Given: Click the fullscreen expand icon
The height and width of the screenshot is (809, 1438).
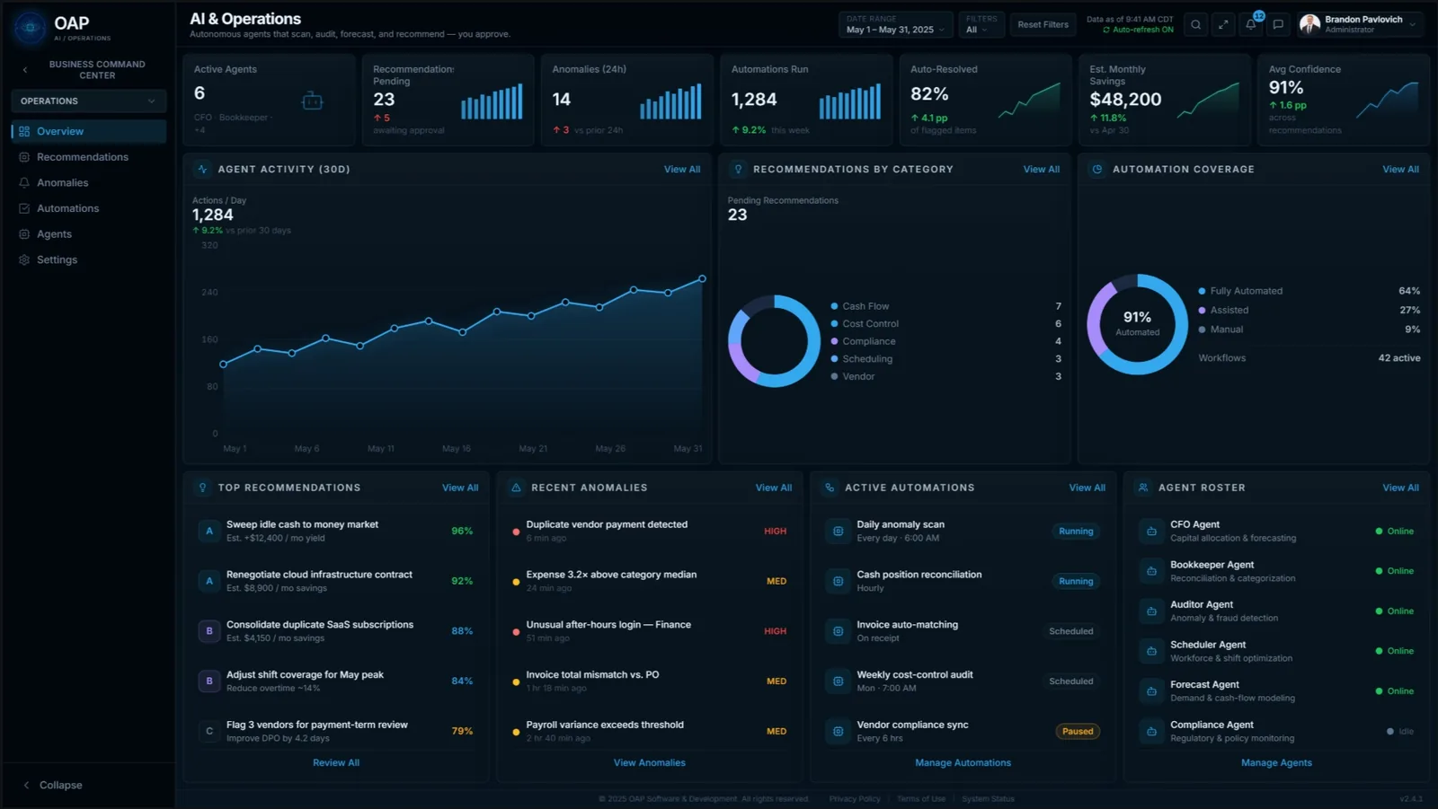Looking at the screenshot, I should click(1223, 25).
